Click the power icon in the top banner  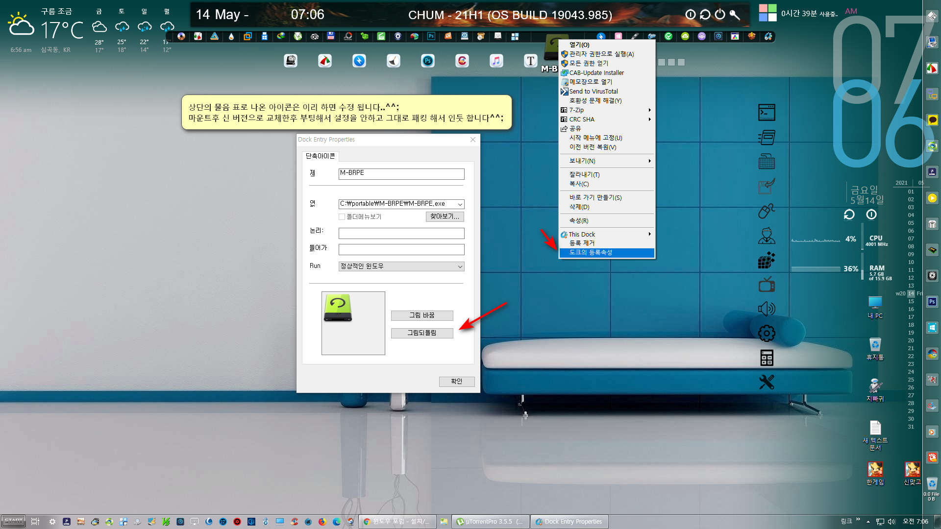[x=719, y=15]
